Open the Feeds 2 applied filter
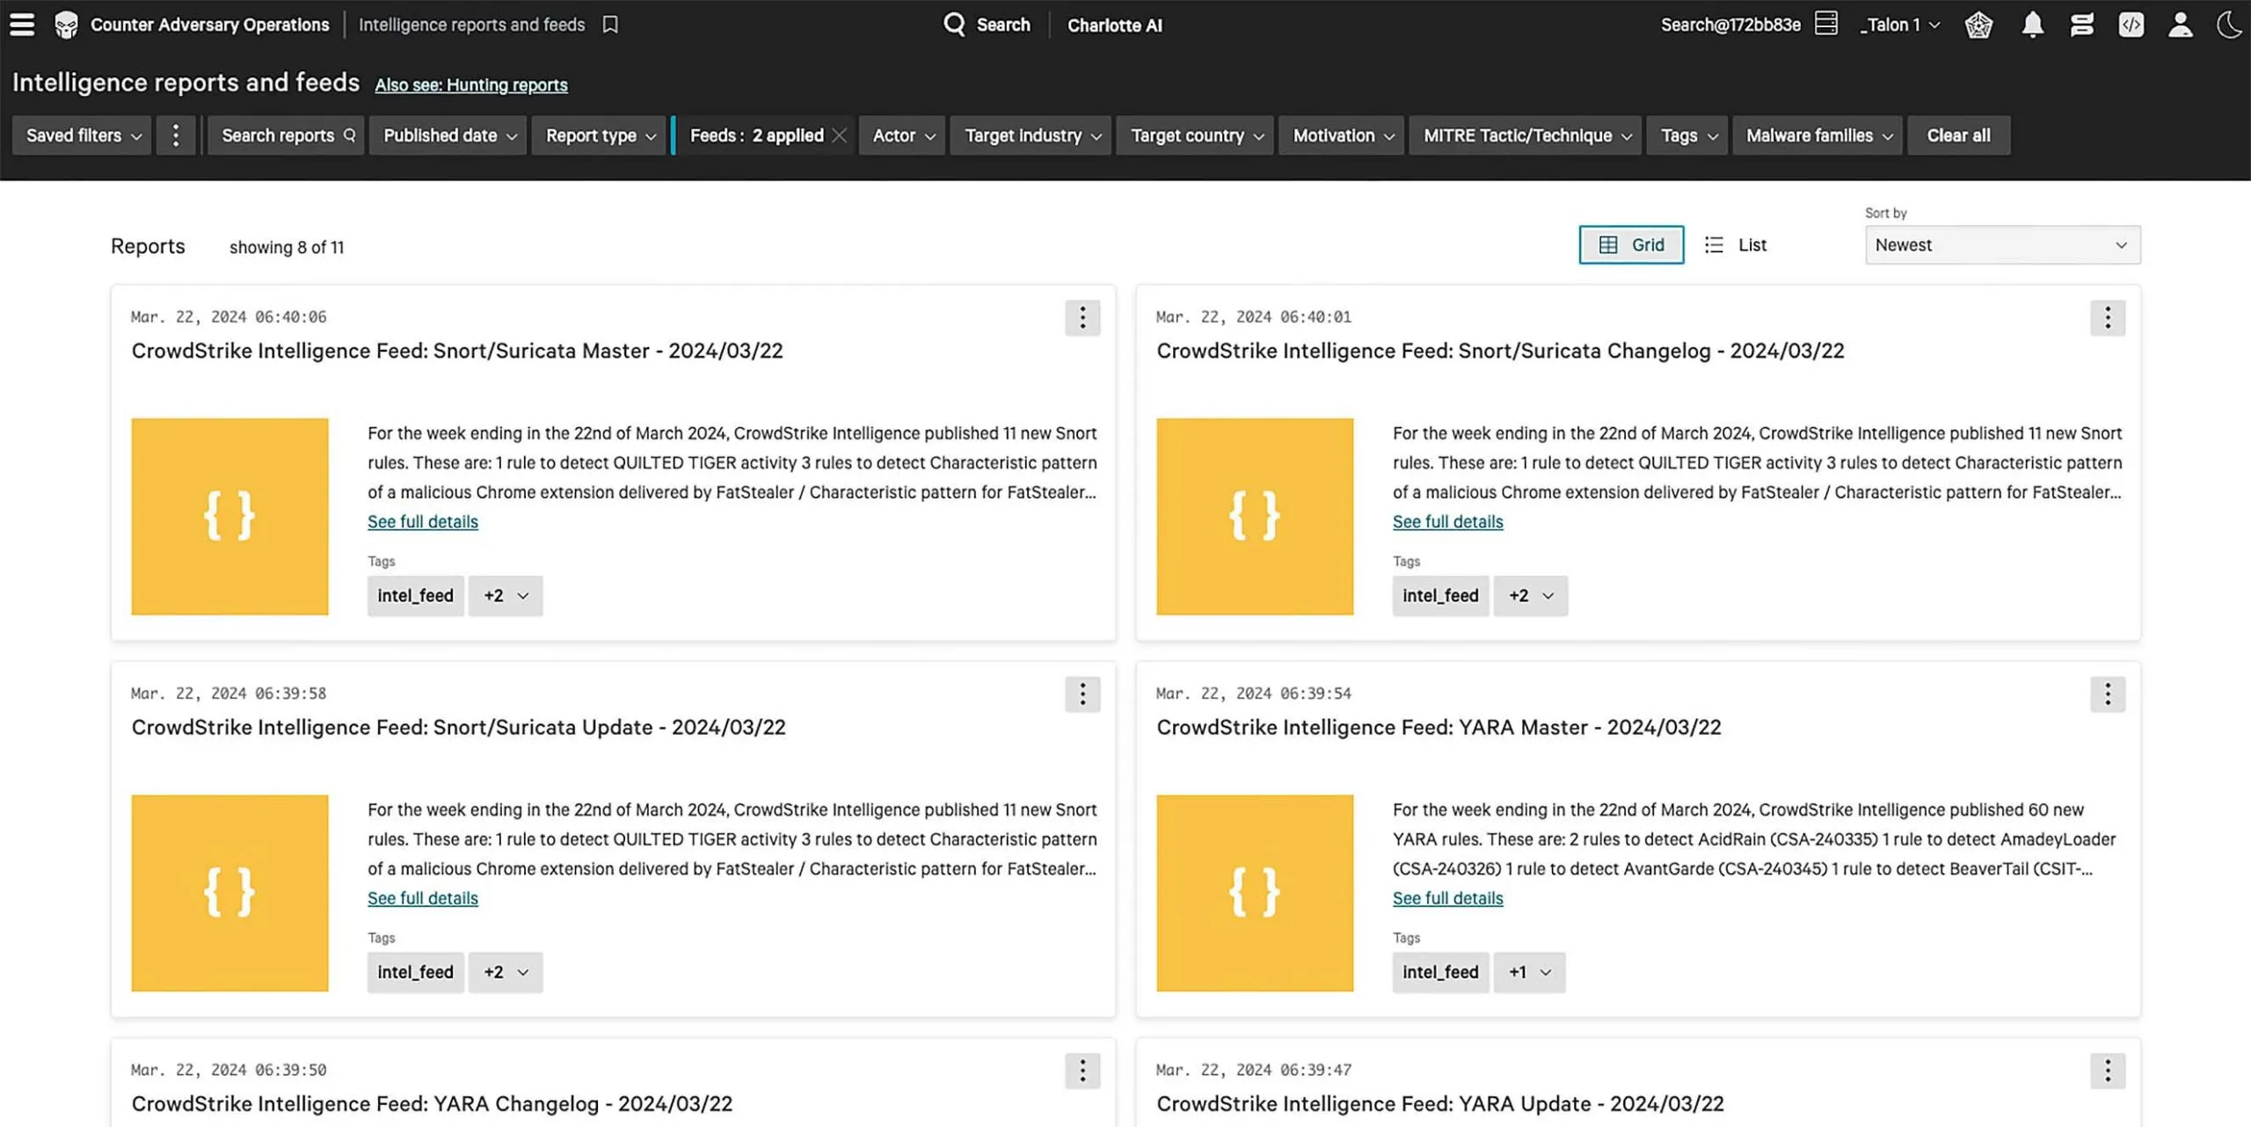The width and height of the screenshot is (2251, 1127). [756, 135]
